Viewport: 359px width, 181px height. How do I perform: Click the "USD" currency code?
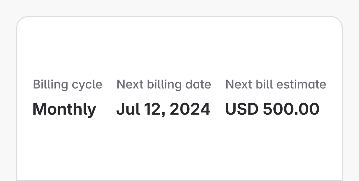pyautogui.click(x=242, y=109)
